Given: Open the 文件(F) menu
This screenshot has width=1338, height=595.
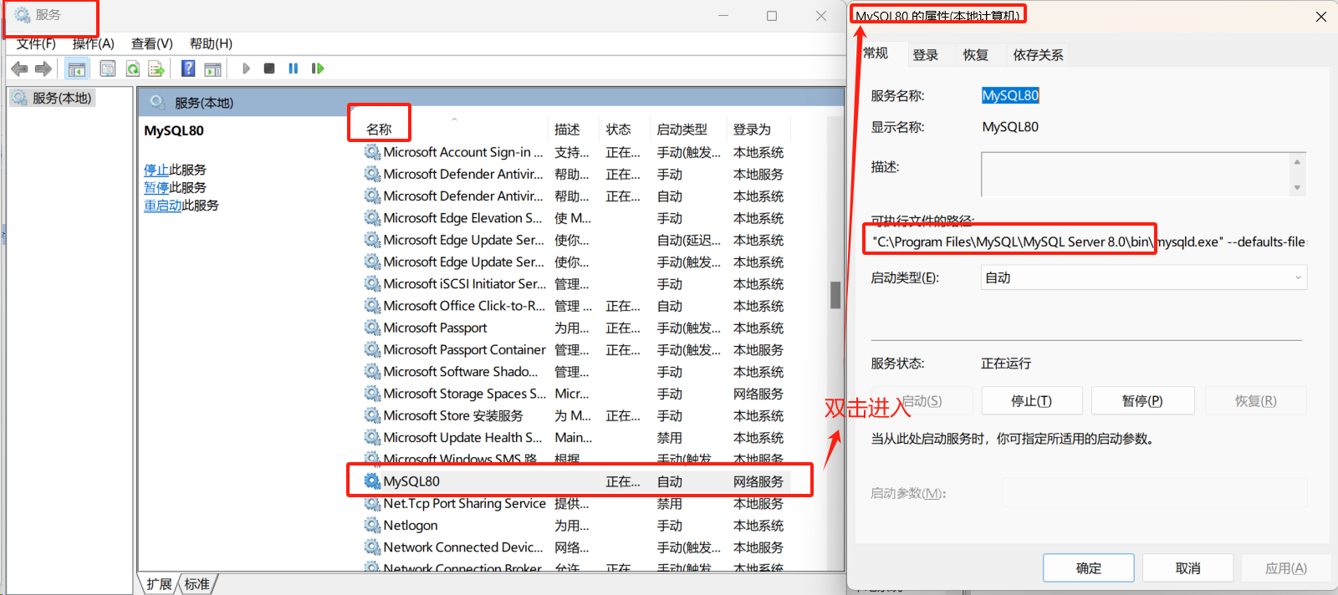Looking at the screenshot, I should (36, 43).
